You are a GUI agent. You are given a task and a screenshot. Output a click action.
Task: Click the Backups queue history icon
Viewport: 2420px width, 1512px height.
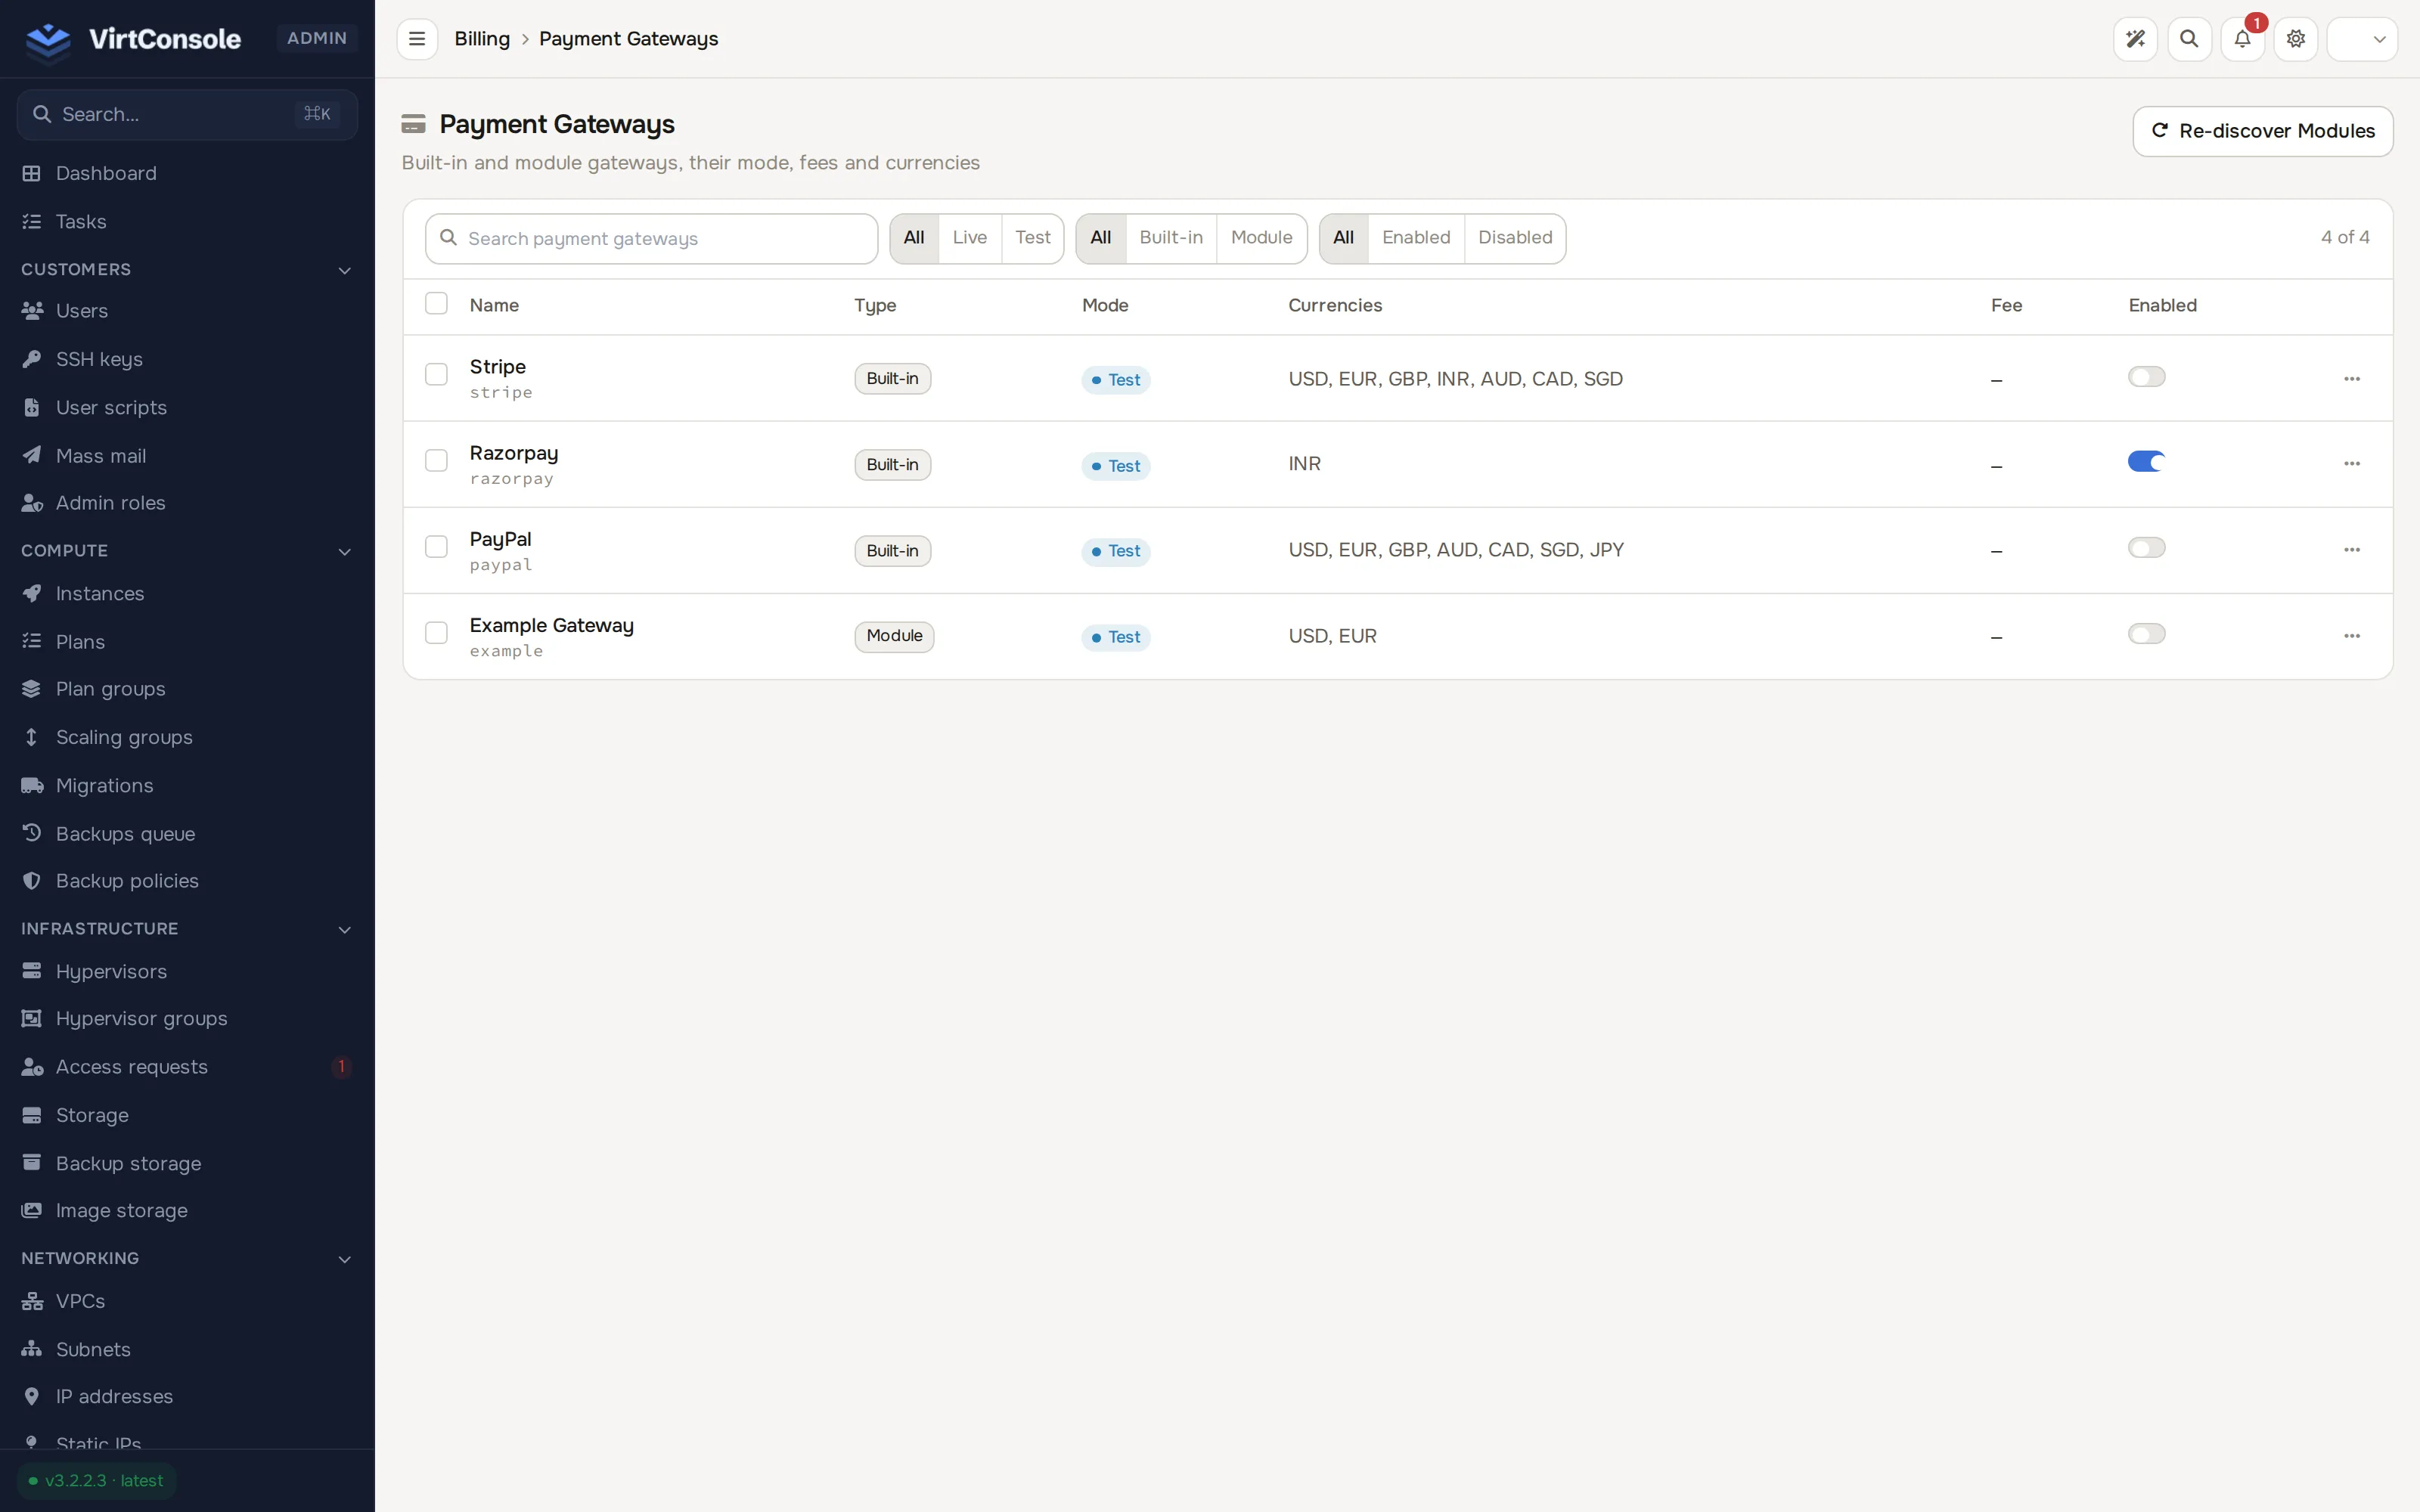[x=32, y=833]
